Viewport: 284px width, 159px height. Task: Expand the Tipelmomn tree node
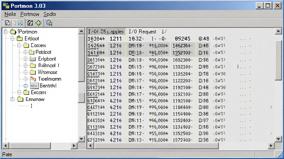point(26,79)
